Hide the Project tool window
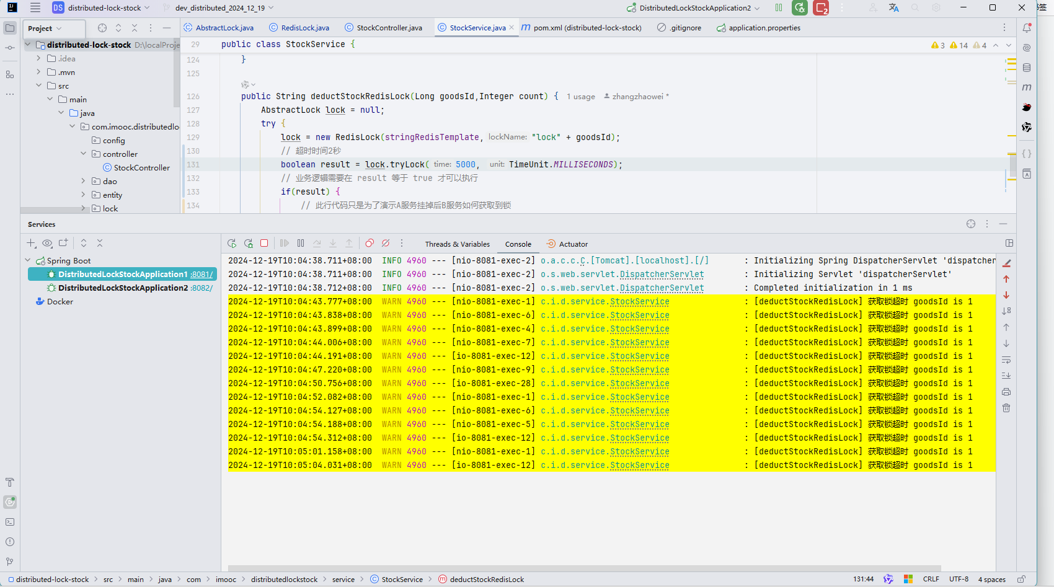 click(167, 28)
